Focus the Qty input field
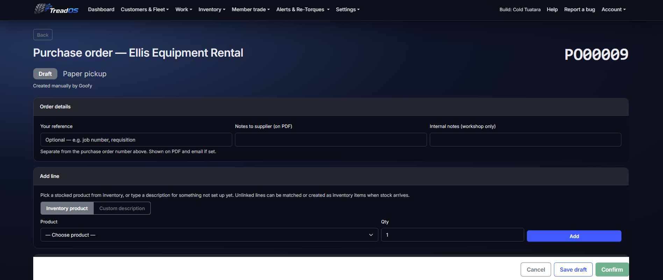Viewport: 663px width, 280px height. (x=452, y=235)
